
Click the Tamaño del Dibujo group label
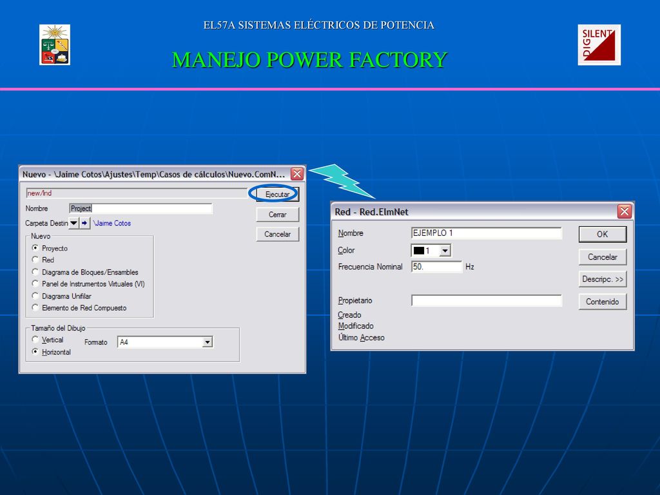(58, 328)
